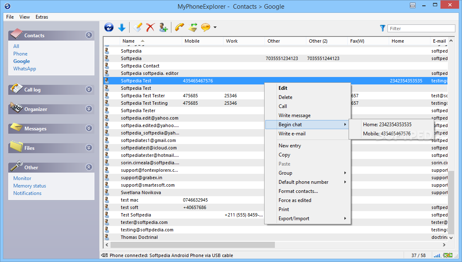The image size is (462, 262).
Task: Show WhatsApp contacts in sidebar
Action: pos(24,69)
